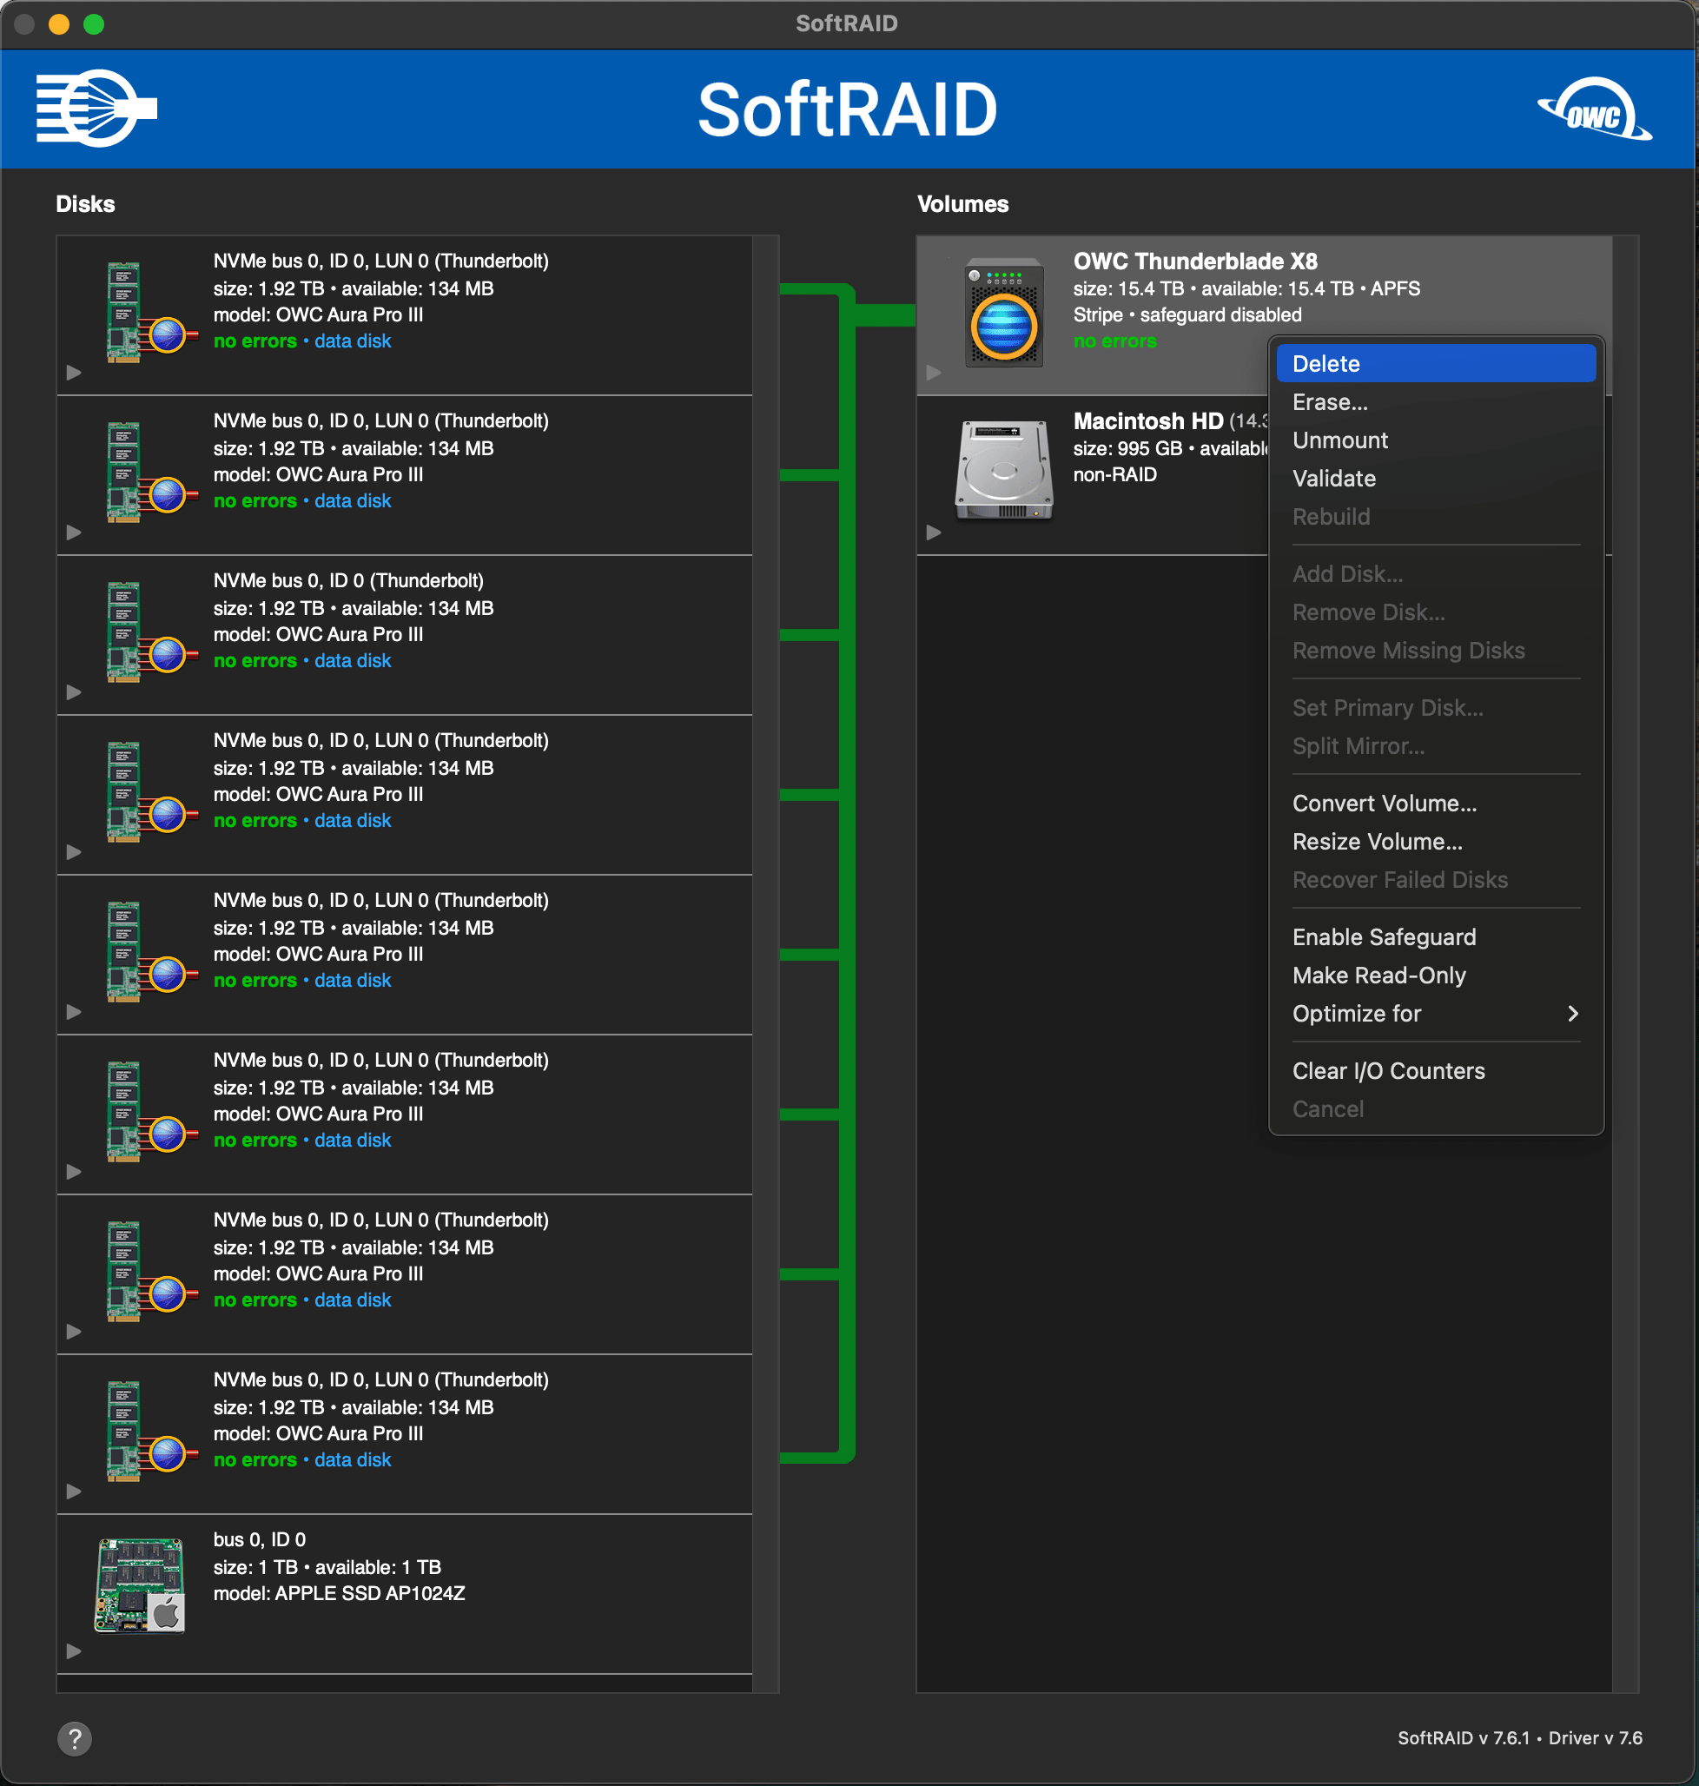
Task: Select the Macintosh HD drive icon
Action: 1003,471
